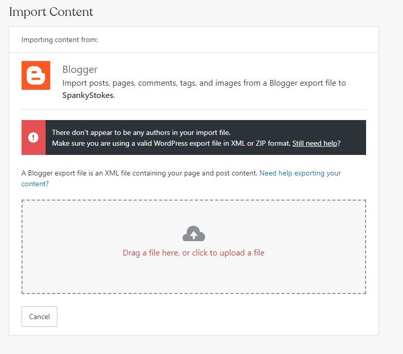This screenshot has height=354, width=403.
Task: Click the white exclamation error icon
Action: [33, 137]
